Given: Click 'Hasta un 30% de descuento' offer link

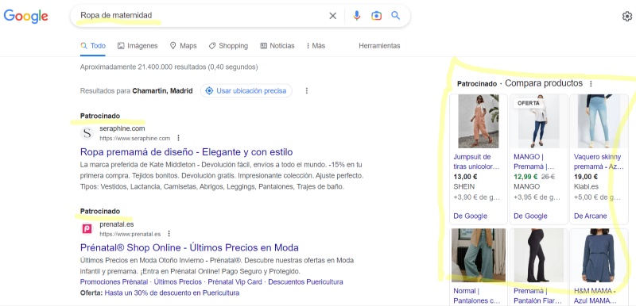Looking at the screenshot, I should pyautogui.click(x=172, y=293).
